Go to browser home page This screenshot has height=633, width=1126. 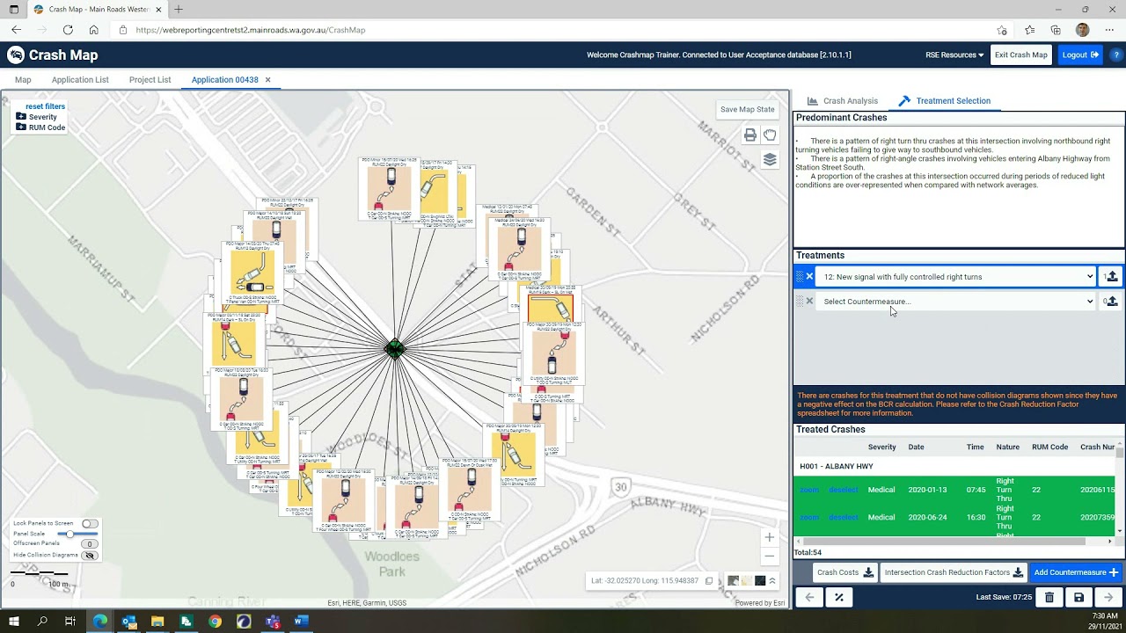[93, 30]
